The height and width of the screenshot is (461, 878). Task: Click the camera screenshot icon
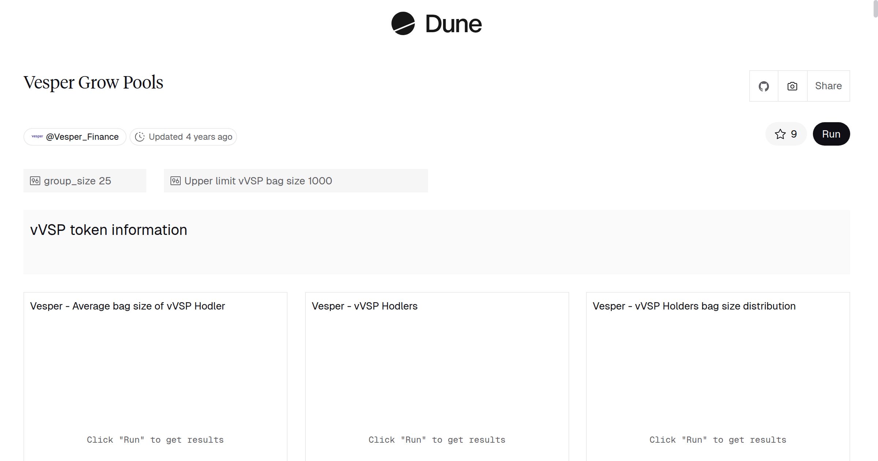(792, 86)
